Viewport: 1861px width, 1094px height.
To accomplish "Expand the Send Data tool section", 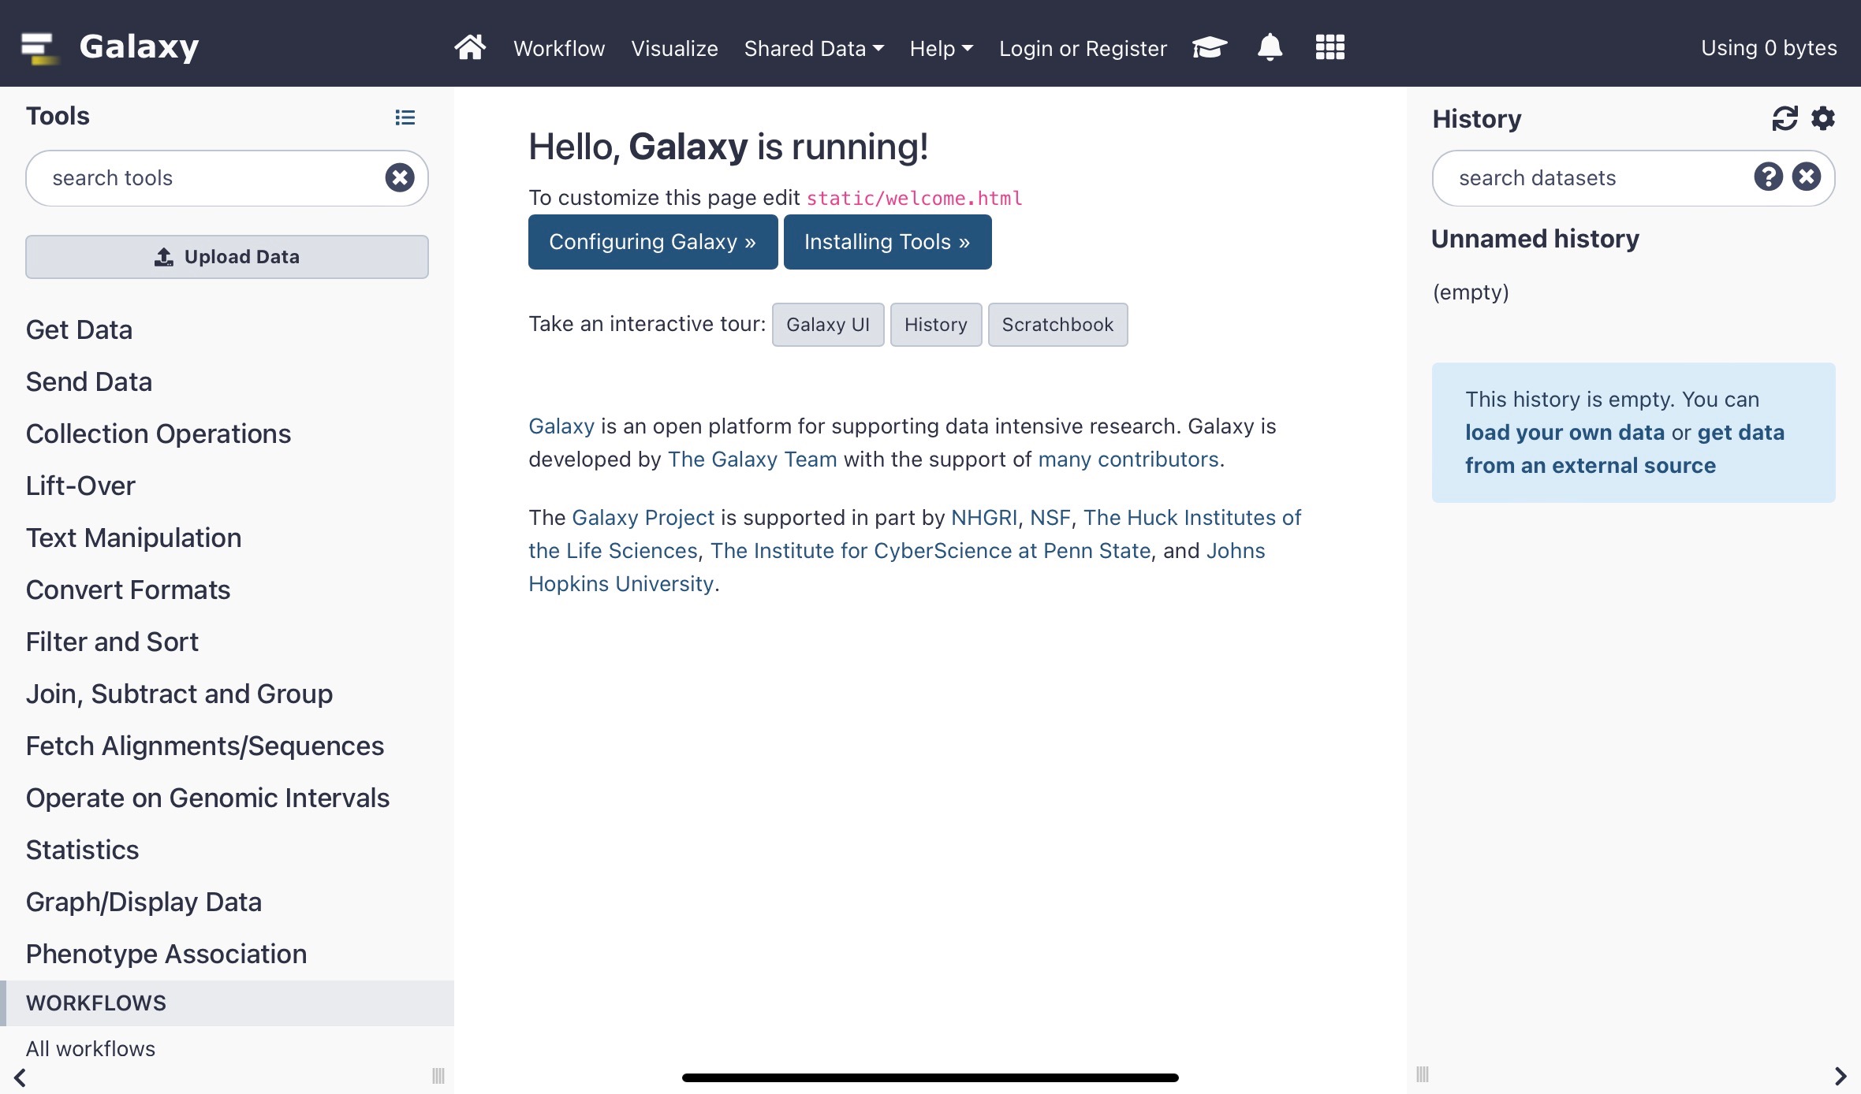I will tap(89, 381).
